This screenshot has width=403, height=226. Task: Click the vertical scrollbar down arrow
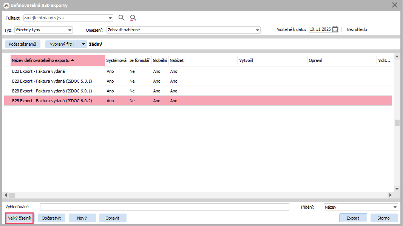click(397, 189)
